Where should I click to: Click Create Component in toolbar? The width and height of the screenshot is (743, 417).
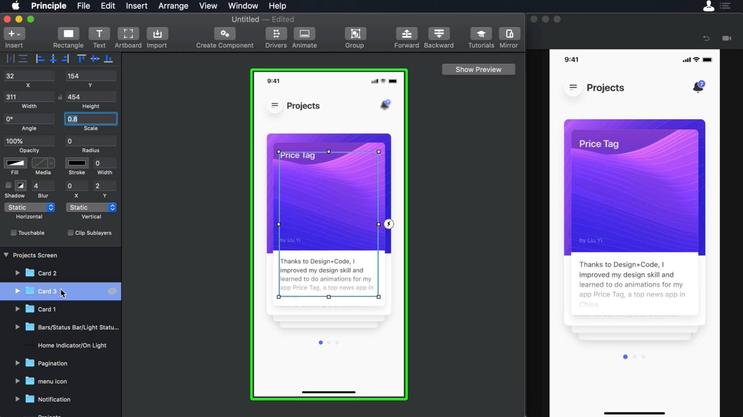(x=225, y=34)
